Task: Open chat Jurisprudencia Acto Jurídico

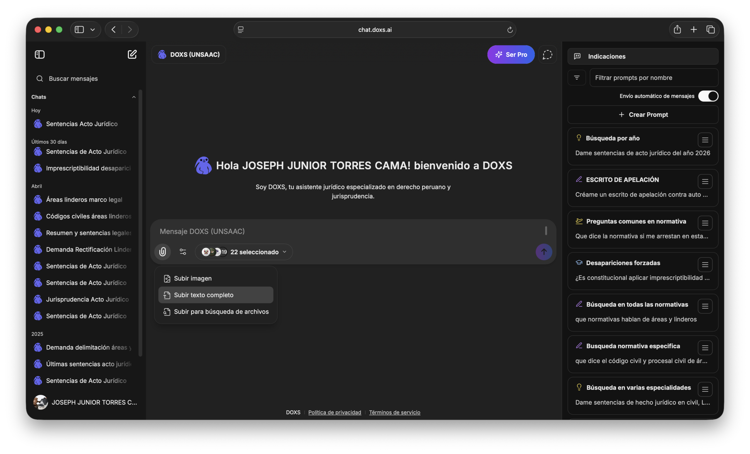Action: (84, 299)
